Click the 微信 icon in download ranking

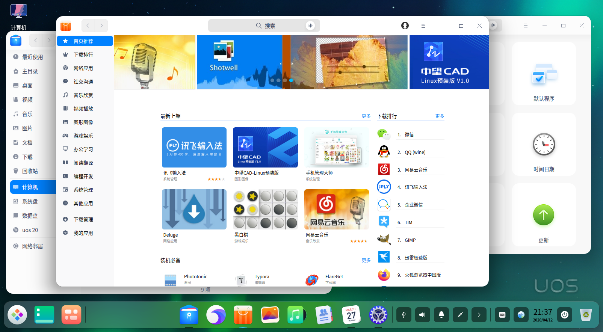coord(384,134)
